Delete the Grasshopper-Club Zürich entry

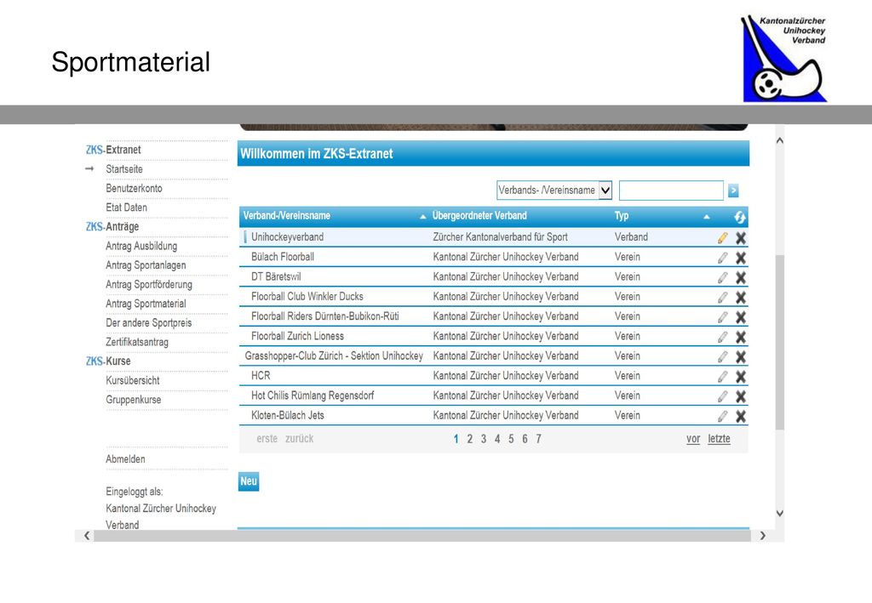[741, 356]
